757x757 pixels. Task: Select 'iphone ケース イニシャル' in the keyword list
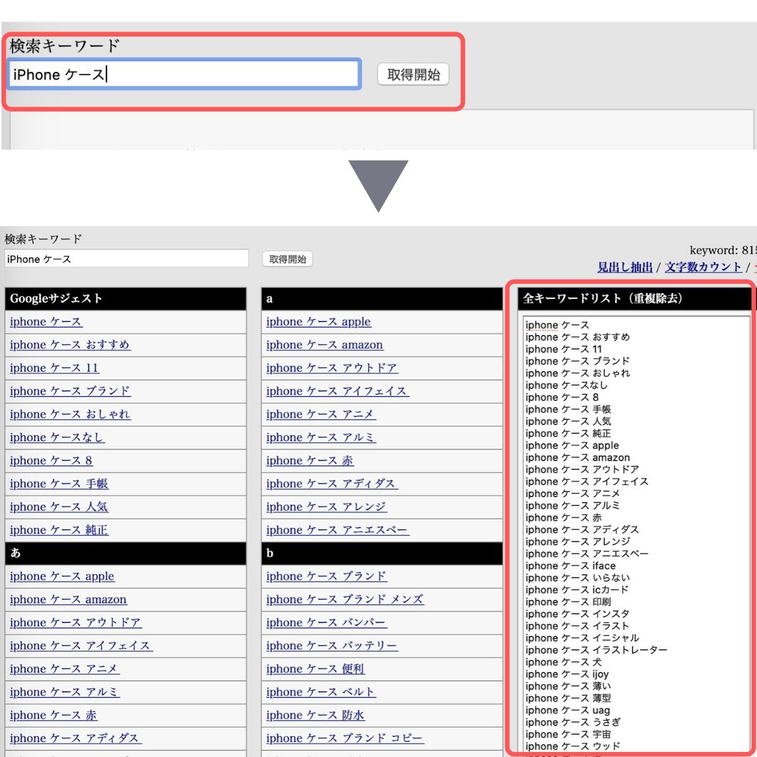(582, 638)
